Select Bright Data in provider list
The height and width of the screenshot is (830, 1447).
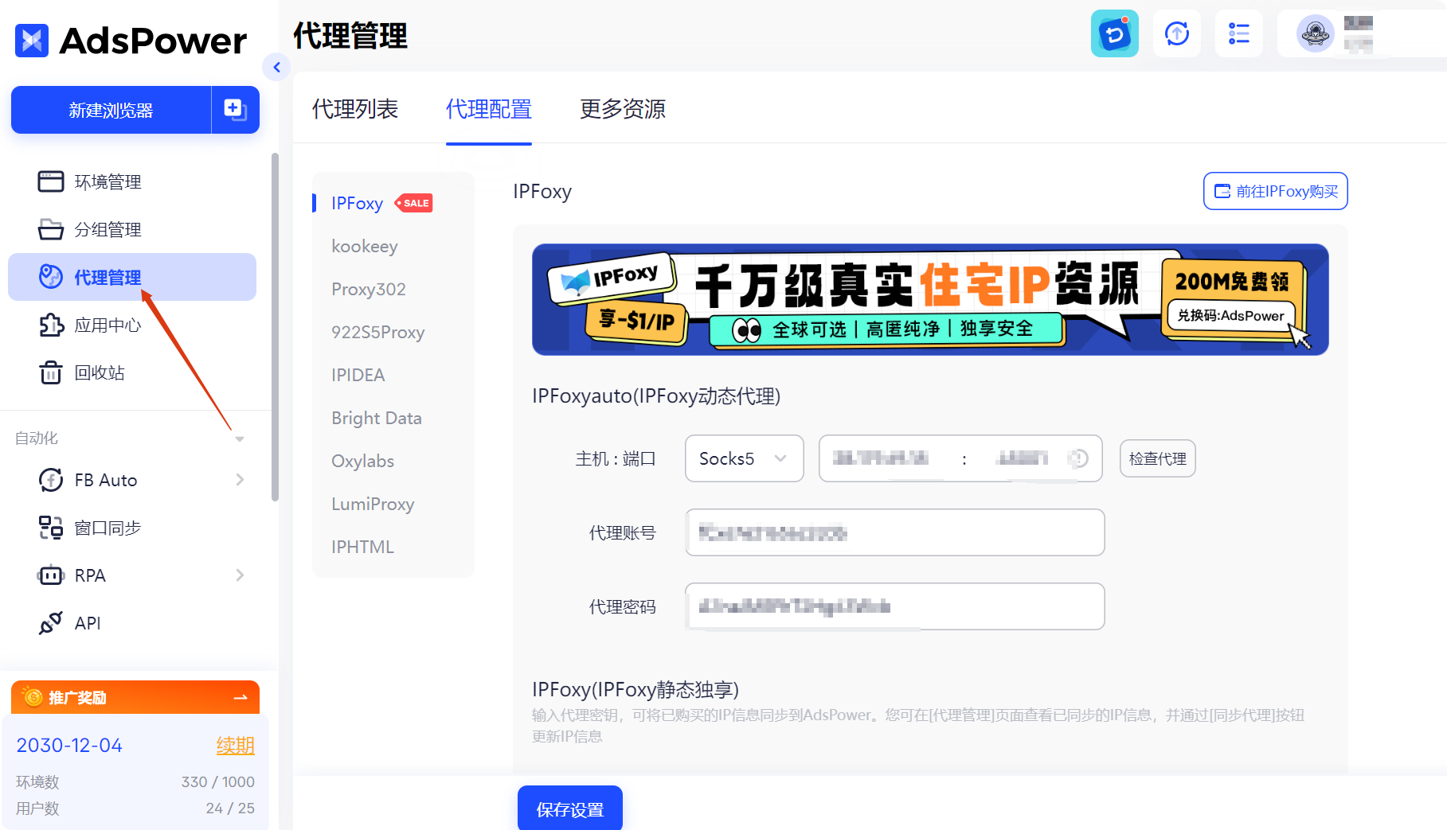pos(377,418)
